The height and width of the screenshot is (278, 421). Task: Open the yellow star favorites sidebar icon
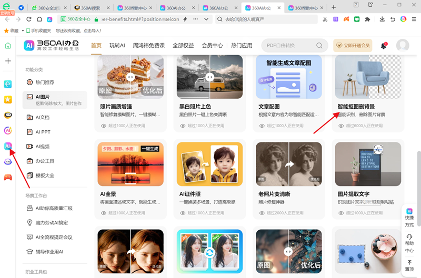click(8, 99)
